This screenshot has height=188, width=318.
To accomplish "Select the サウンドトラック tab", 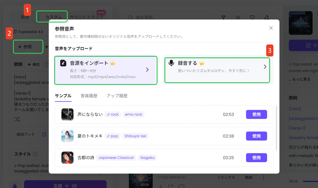I will [x=87, y=17].
